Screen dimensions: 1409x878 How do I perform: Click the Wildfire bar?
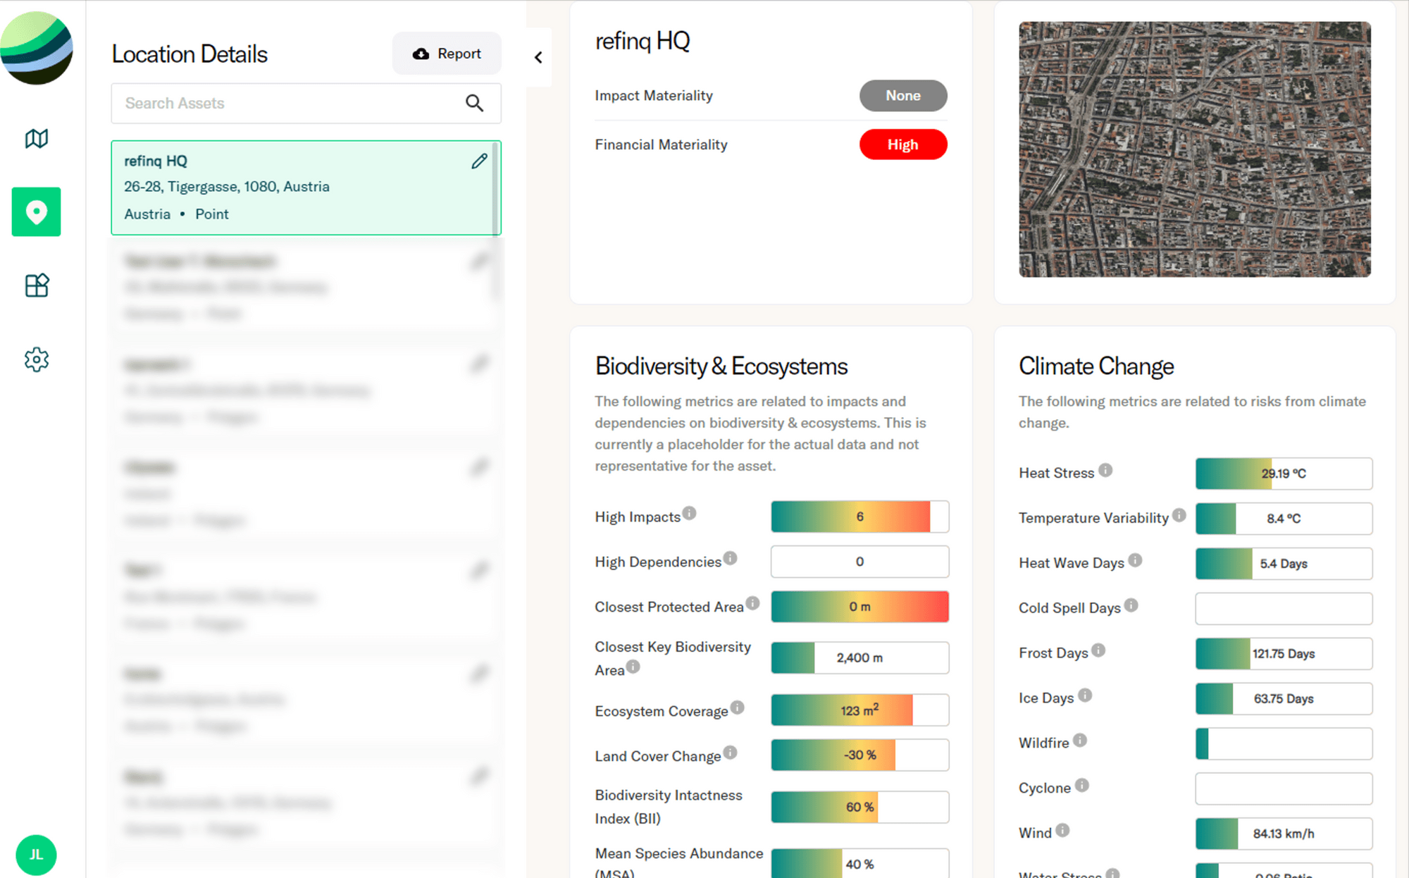pos(1284,743)
